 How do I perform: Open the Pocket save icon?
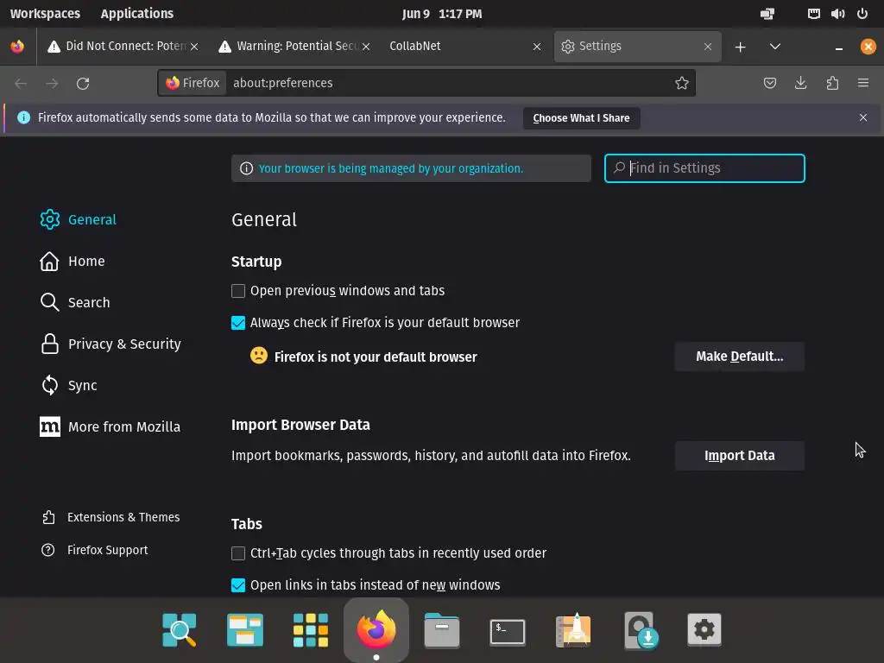770,83
